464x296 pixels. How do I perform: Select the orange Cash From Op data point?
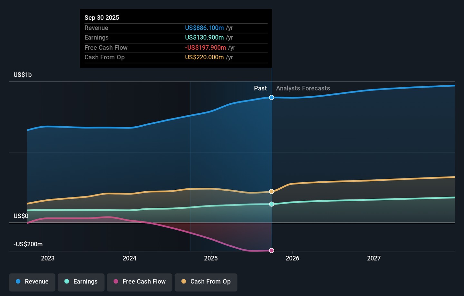coord(272,192)
